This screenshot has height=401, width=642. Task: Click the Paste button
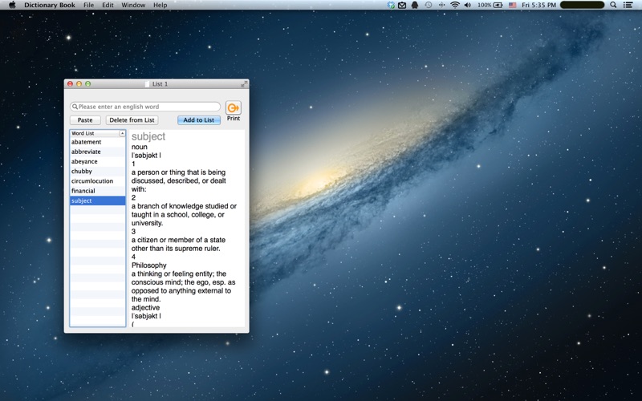click(x=85, y=120)
